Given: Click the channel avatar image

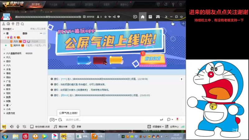Looking at the screenshot, I should (x=7, y=17).
